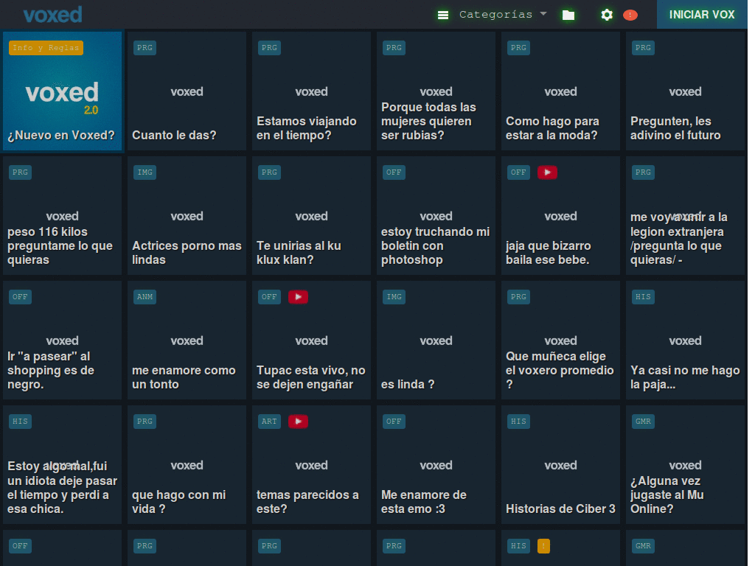Open 'Estamos viajando en el tiempo?' post
The width and height of the screenshot is (755, 566).
(x=311, y=92)
